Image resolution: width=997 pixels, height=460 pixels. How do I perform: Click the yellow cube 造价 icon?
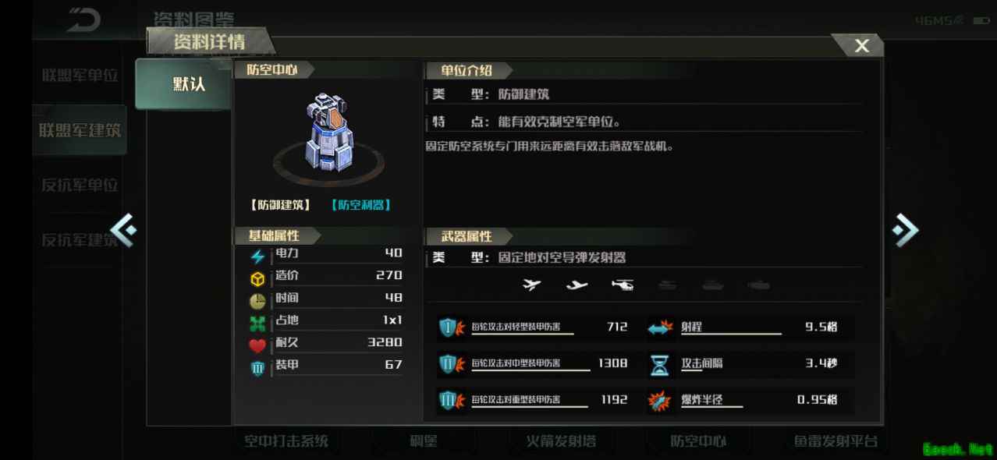pos(257,278)
